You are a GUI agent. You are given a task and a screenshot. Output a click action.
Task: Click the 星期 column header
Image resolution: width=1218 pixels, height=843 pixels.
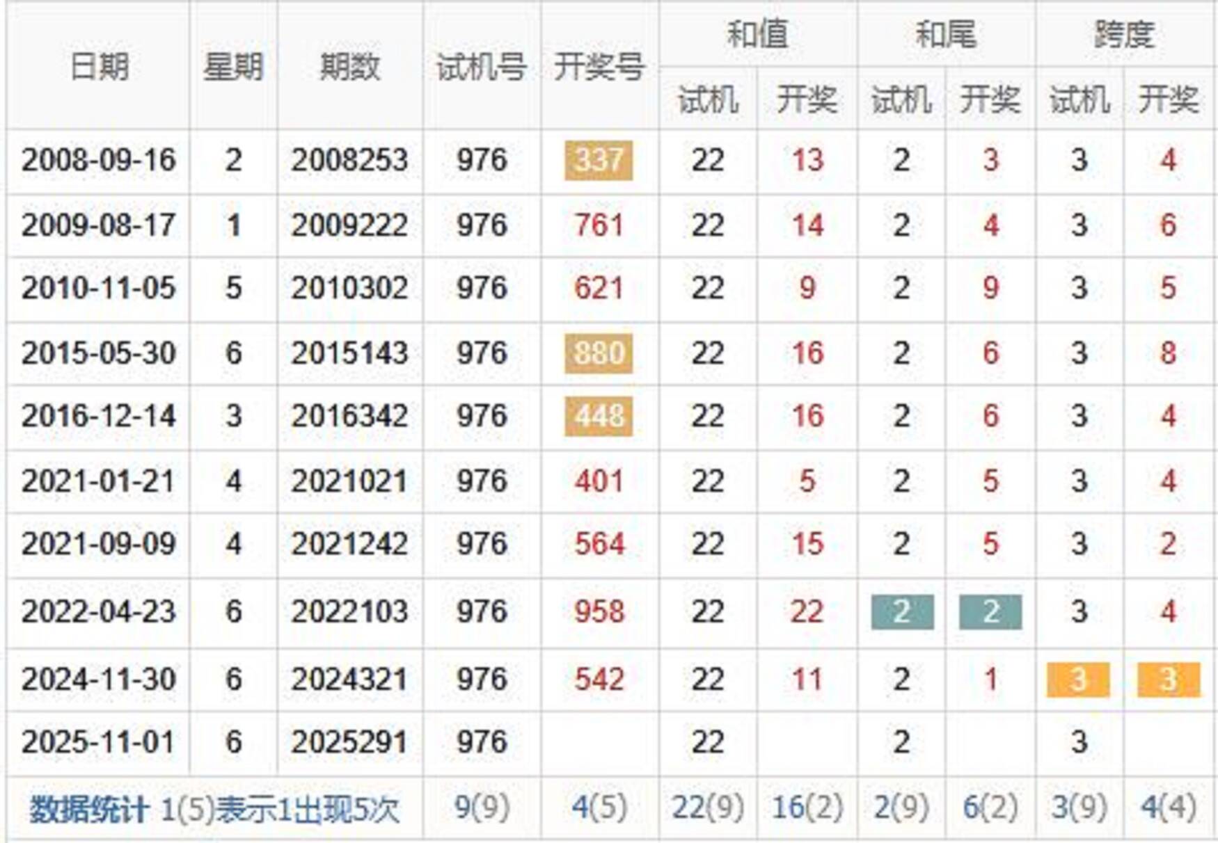(233, 67)
